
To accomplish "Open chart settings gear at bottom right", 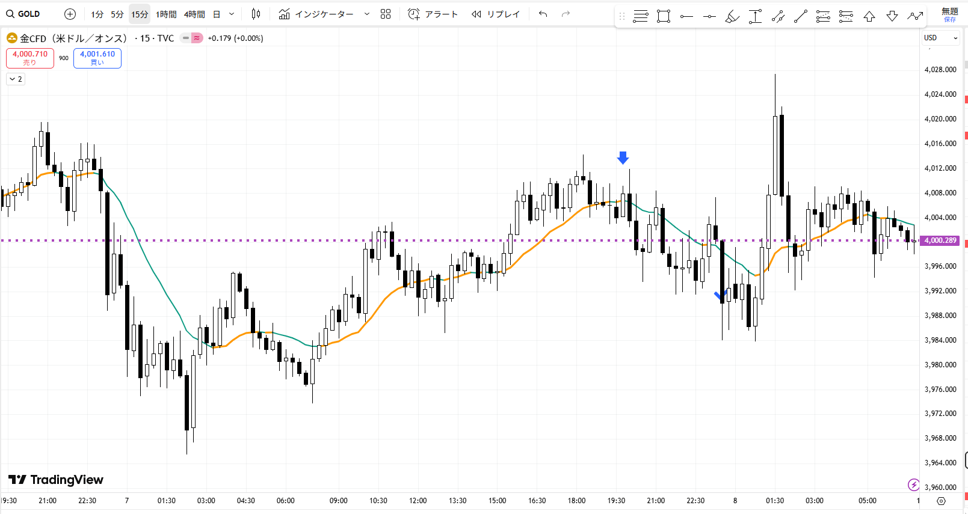I will [x=942, y=501].
